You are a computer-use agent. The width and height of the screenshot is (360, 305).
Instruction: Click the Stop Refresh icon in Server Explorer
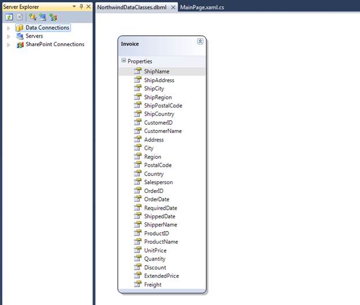[x=20, y=17]
